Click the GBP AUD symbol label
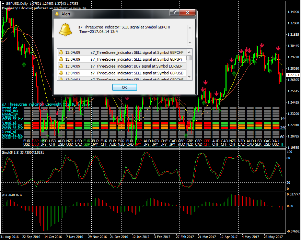This screenshot has height=240, width=301. pos(182,143)
